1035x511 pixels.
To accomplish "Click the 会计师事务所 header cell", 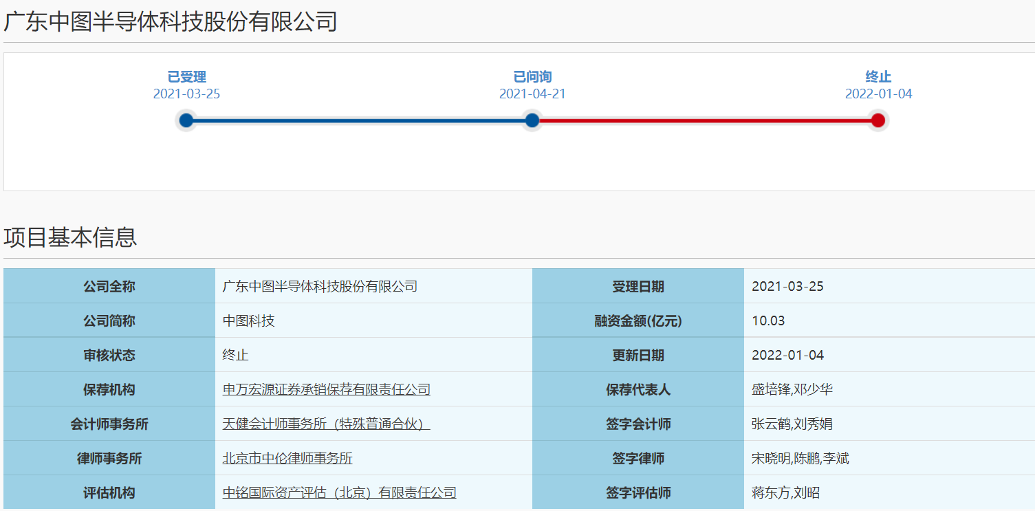I will click(x=109, y=424).
